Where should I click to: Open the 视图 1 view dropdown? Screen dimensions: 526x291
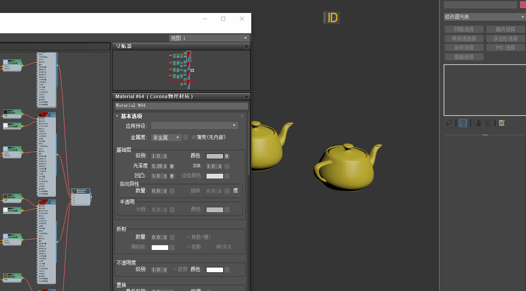(209, 38)
